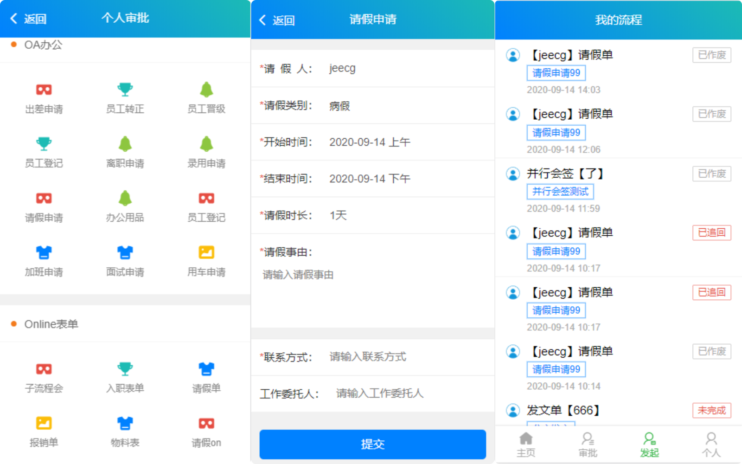
Task: Open the 请假申请99 tag link
Action: (556, 72)
